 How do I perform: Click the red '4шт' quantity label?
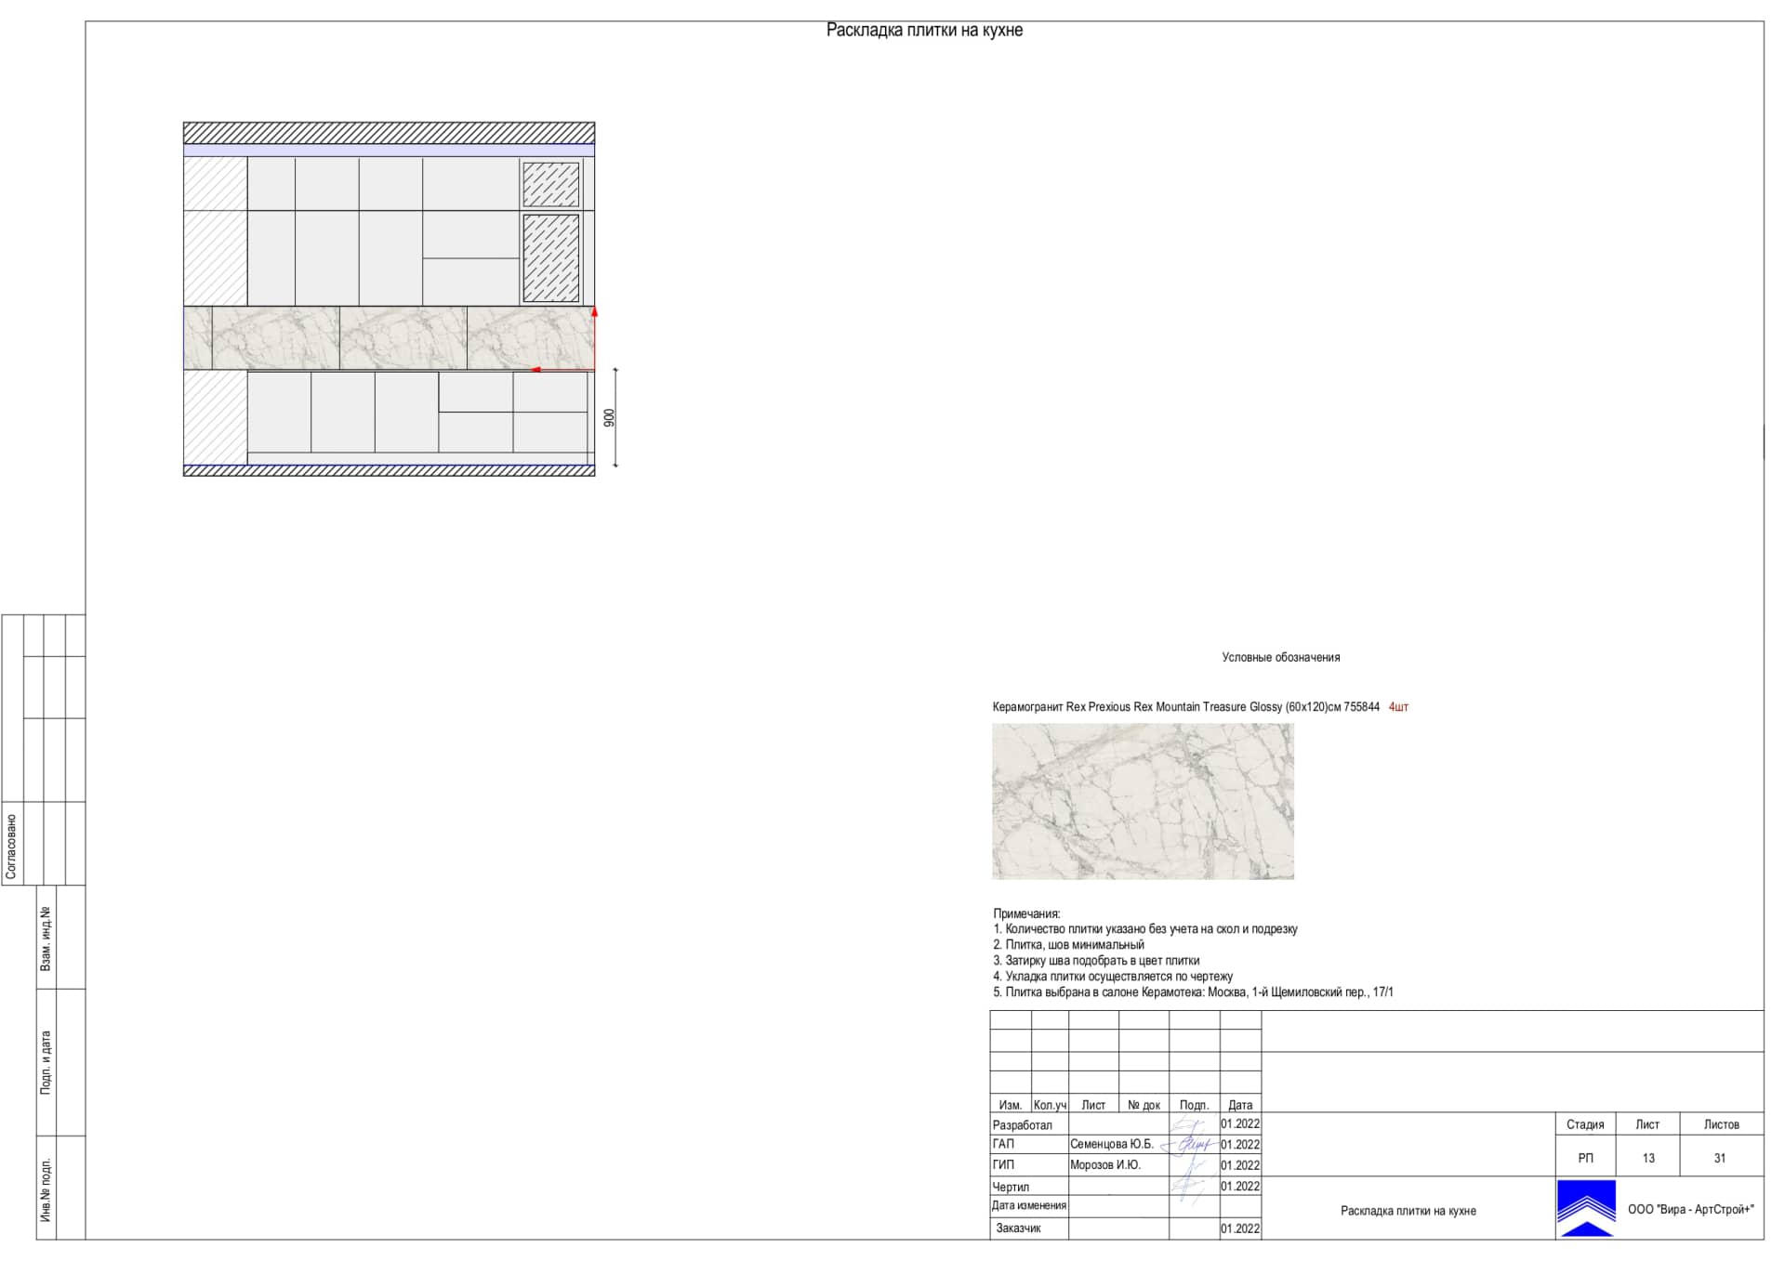(1398, 707)
